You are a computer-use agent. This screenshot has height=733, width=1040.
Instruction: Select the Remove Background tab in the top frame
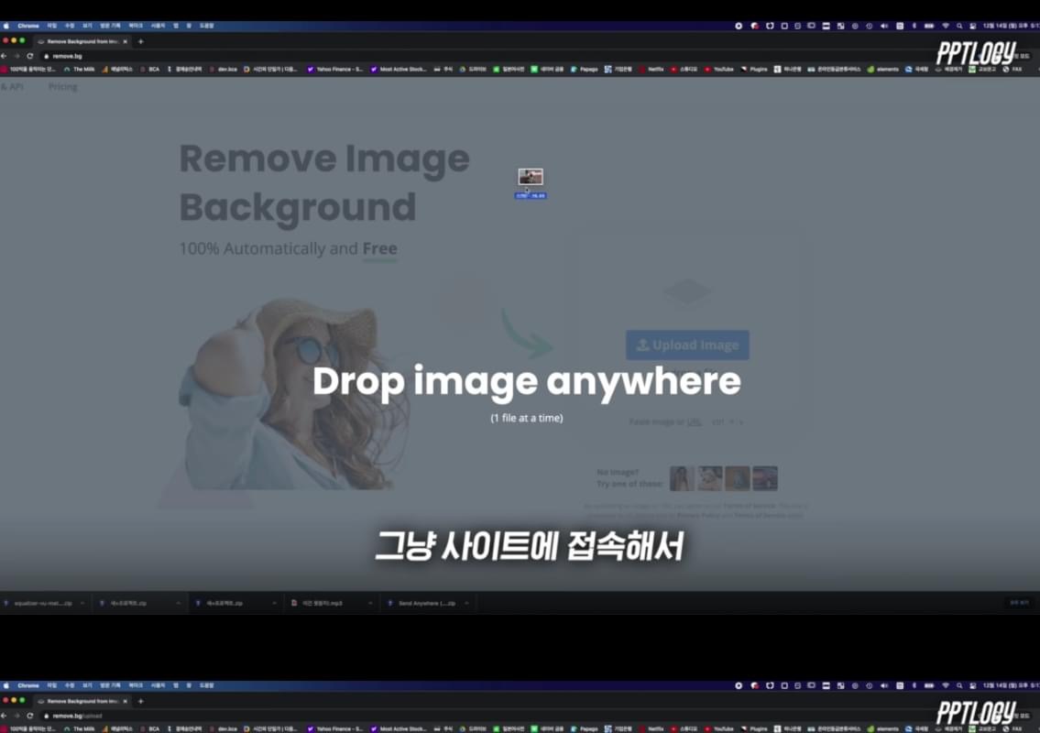click(x=82, y=41)
